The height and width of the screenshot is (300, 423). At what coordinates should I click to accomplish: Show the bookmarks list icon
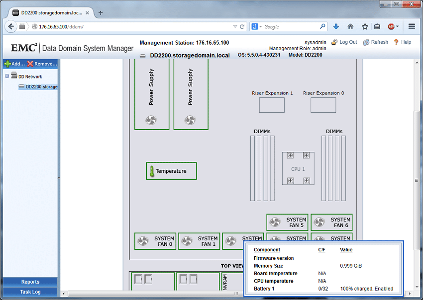pyautogui.click(x=377, y=26)
